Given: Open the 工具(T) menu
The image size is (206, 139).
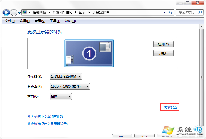Looking at the screenshot, I should click(55, 21).
